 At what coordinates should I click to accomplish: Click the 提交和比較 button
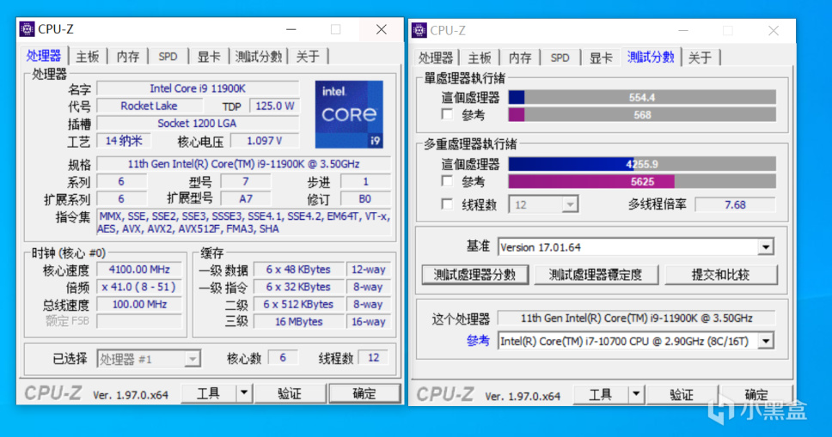pyautogui.click(x=720, y=275)
